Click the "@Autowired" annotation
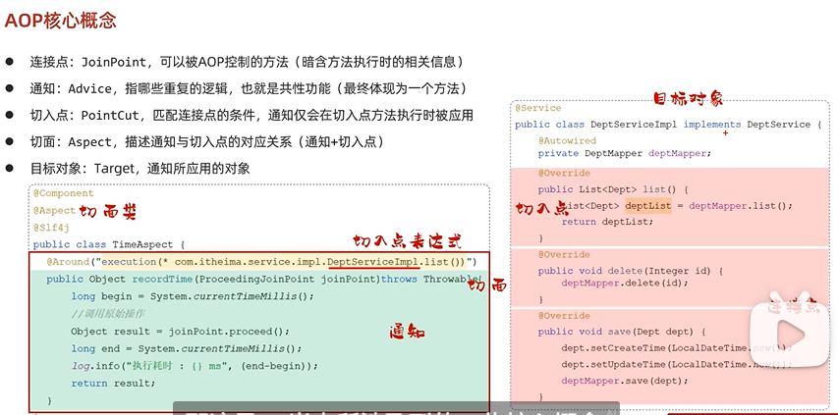The width and height of the screenshot is (838, 415). [567, 141]
